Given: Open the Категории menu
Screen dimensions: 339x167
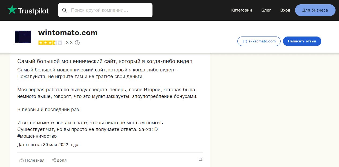Looking at the screenshot, I should (241, 10).
